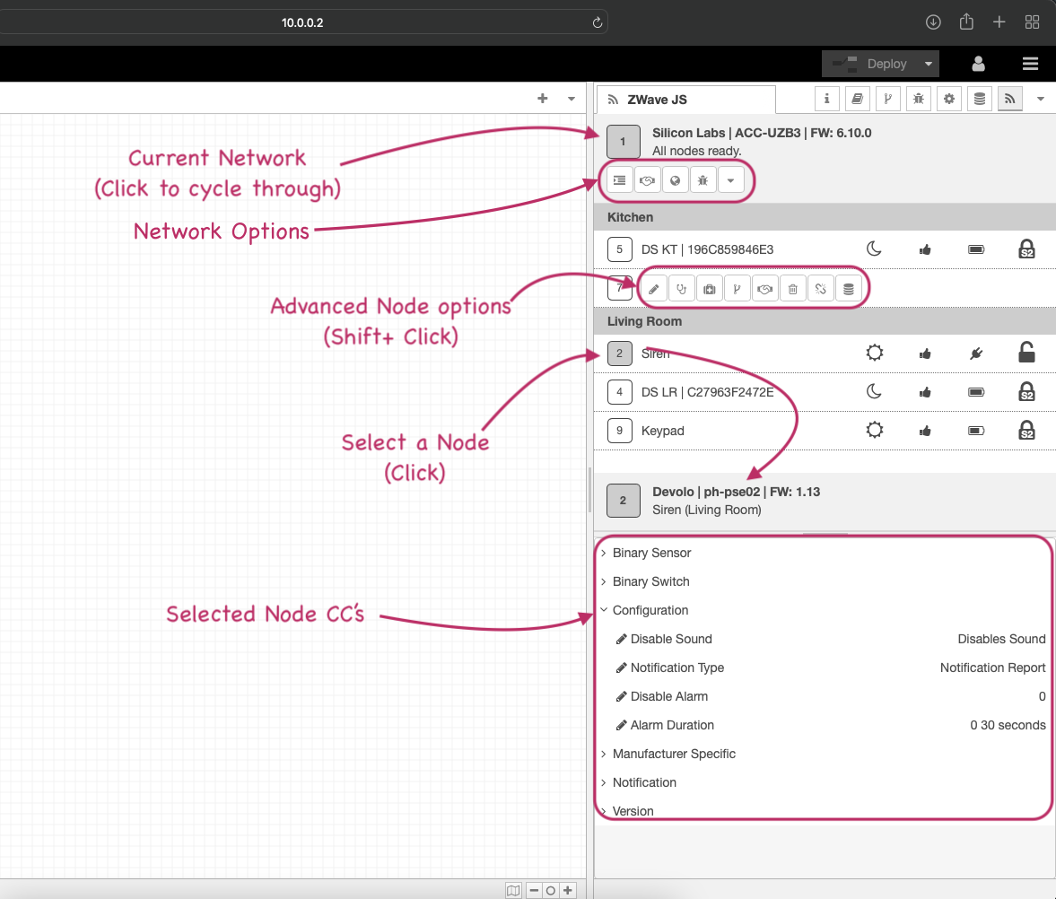Edit the Notification Type configuration value
The image size is (1056, 899).
tap(621, 668)
